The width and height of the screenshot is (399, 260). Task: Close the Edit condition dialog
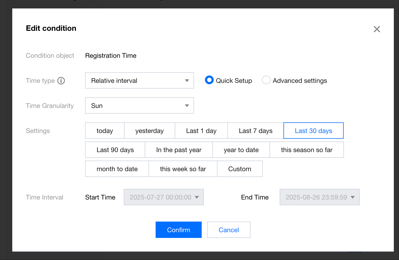pos(377,29)
